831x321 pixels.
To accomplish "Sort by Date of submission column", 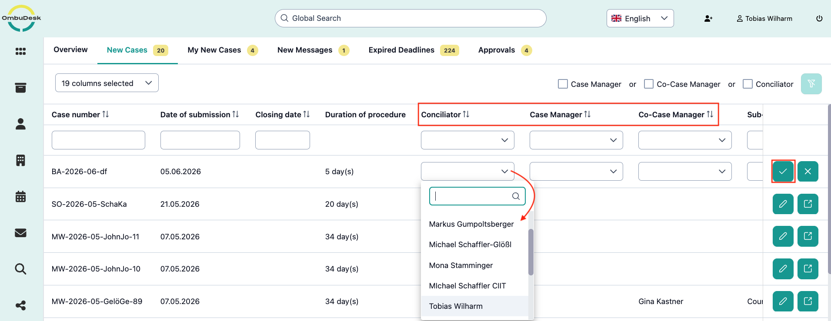I will click(236, 114).
